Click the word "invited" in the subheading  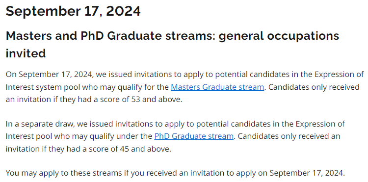pos(26,53)
